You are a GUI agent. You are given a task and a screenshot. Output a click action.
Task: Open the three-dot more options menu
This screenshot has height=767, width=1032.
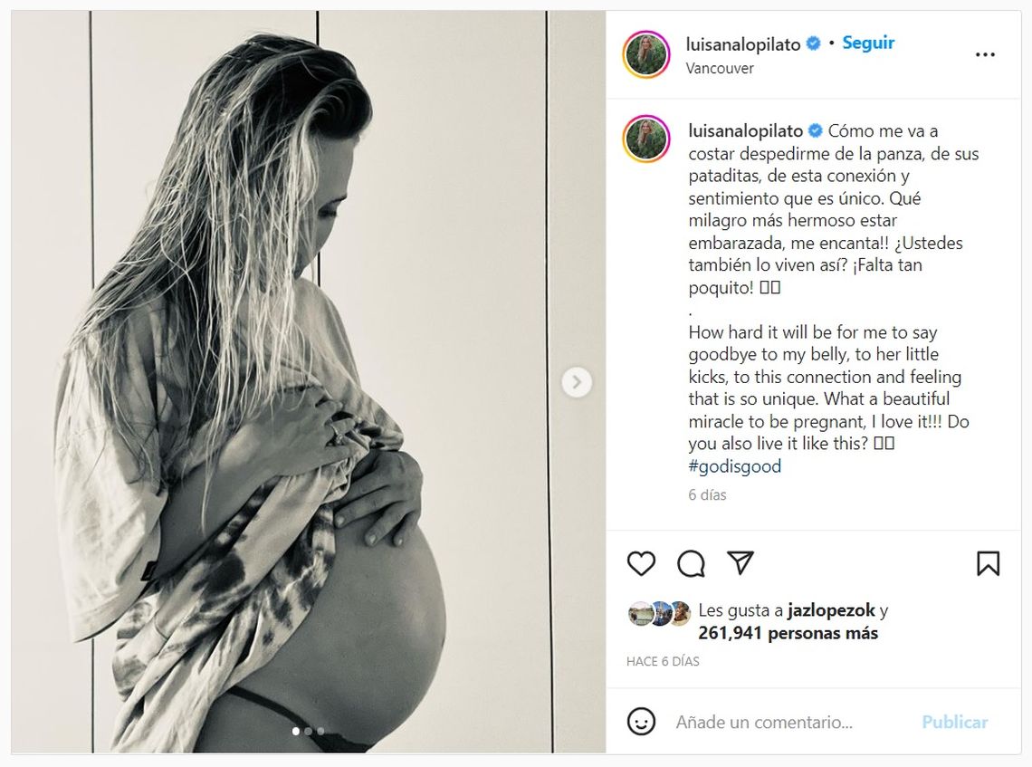(x=985, y=54)
